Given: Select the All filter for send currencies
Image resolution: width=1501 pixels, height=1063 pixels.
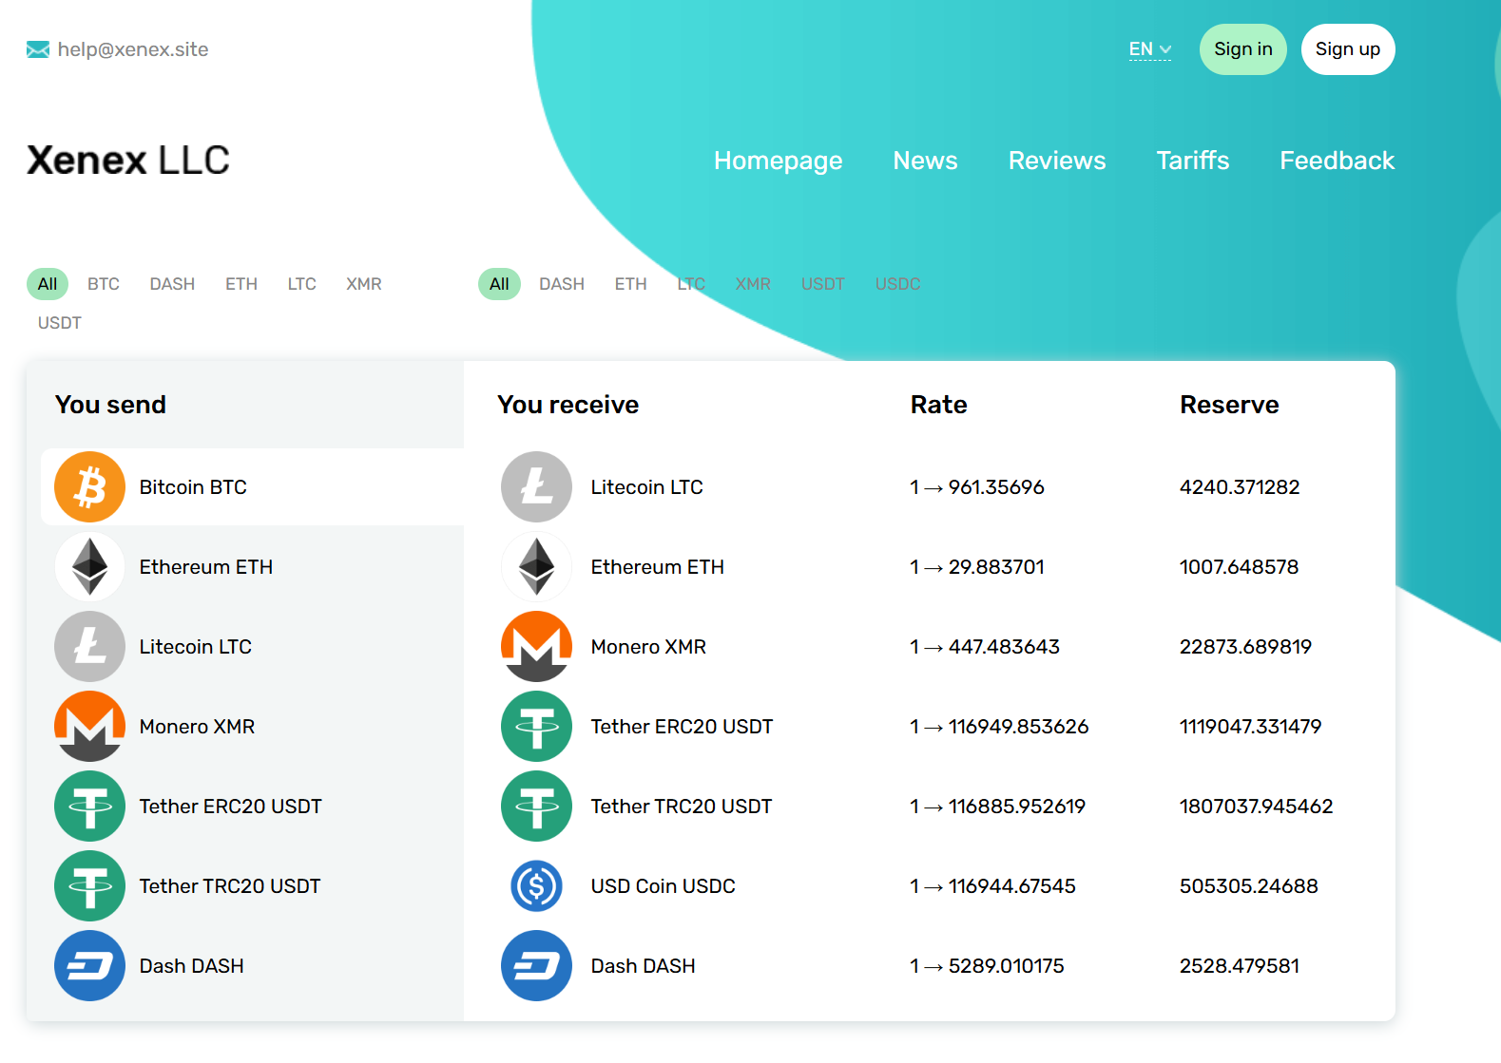Looking at the screenshot, I should click(48, 284).
